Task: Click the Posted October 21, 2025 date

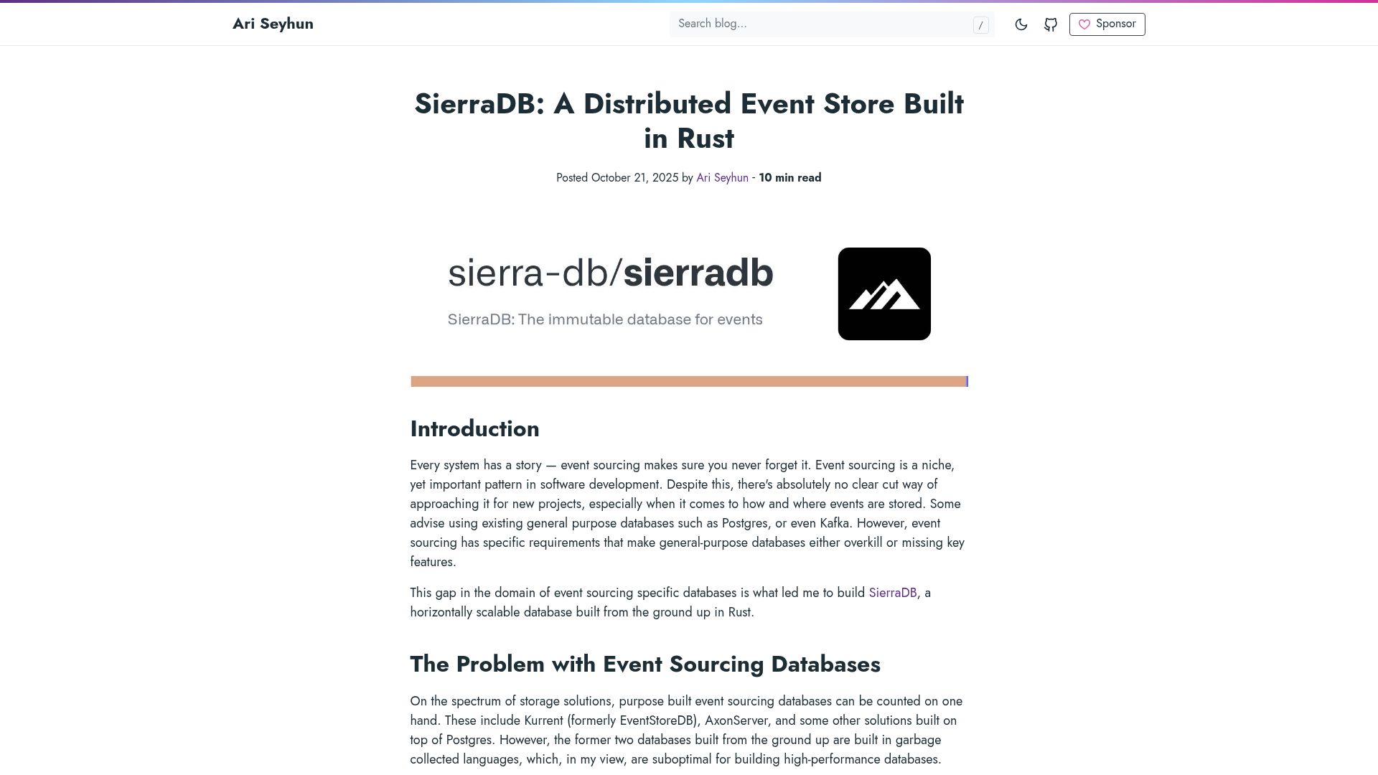Action: click(x=617, y=178)
